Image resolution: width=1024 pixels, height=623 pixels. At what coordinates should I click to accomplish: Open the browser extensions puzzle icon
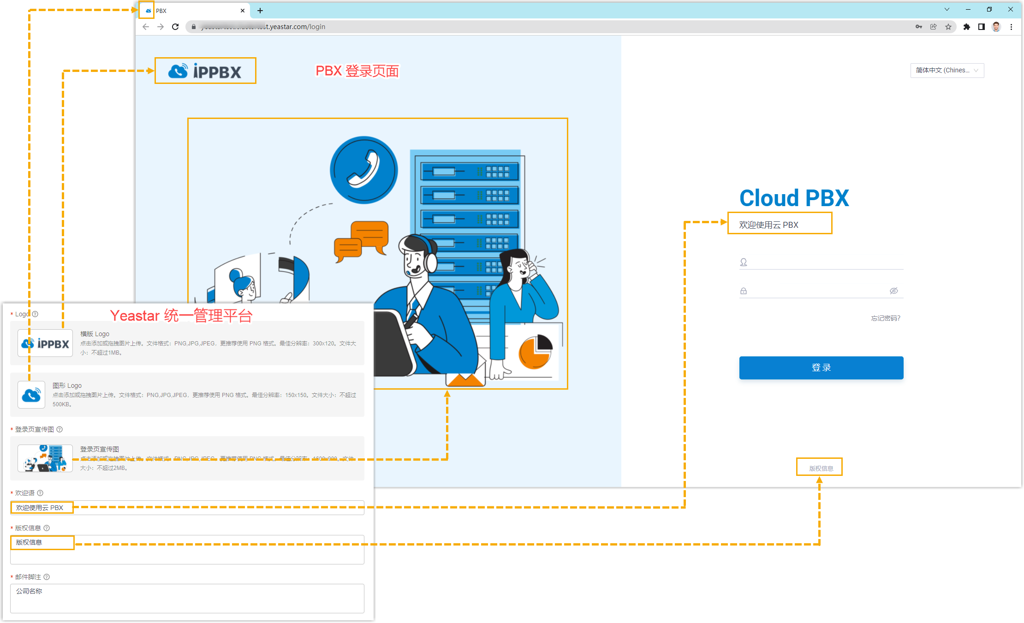(967, 27)
